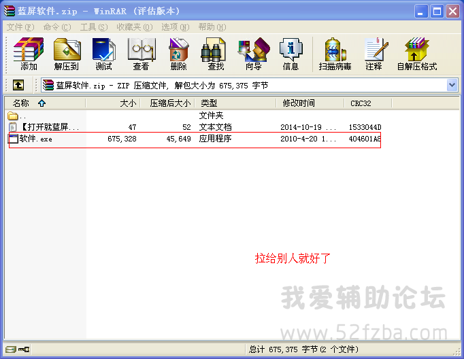Click size value 47 of text document
464x359 pixels.
132,127
